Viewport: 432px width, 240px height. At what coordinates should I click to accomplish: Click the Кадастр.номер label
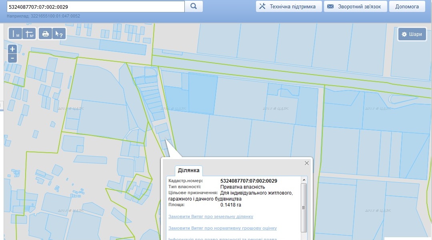[186, 181]
